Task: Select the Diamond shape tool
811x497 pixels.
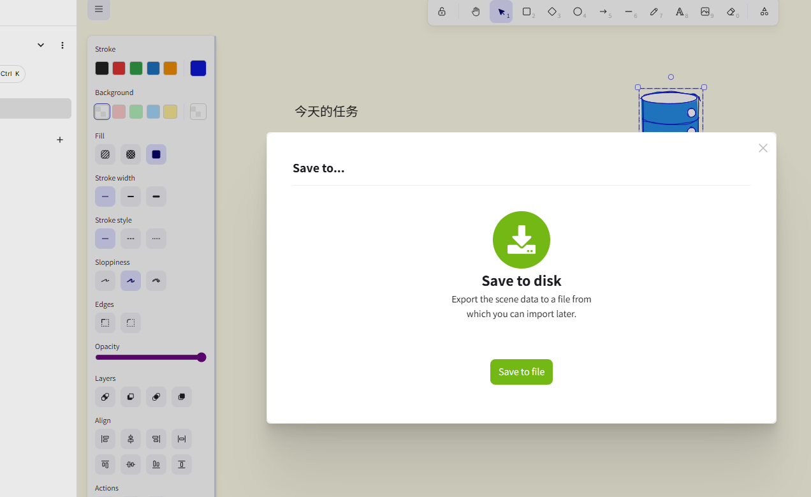Action: [x=553, y=11]
